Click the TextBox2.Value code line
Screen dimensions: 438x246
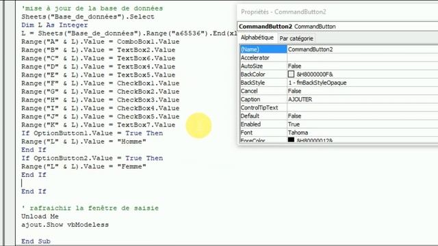99,50
